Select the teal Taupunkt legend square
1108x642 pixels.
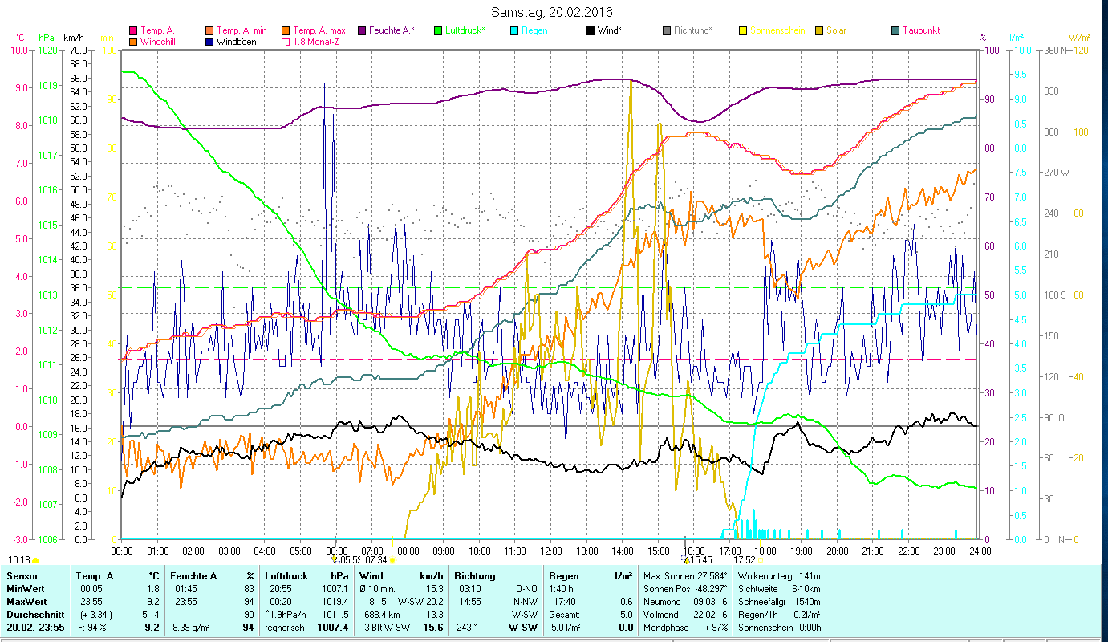click(895, 30)
